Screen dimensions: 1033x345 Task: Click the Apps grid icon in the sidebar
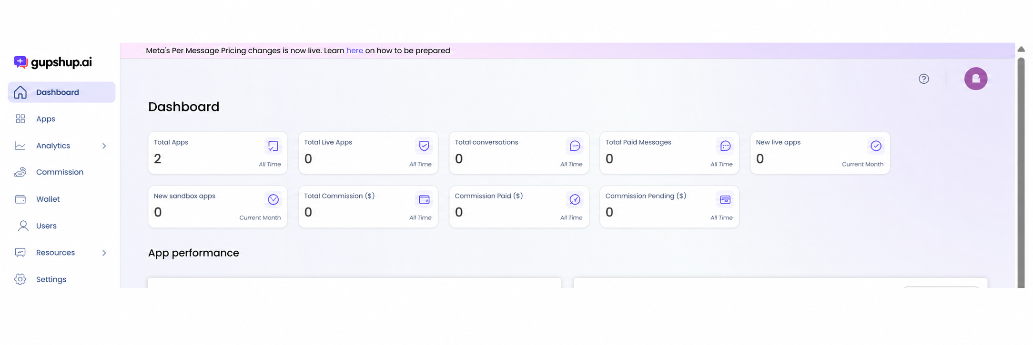click(x=20, y=119)
